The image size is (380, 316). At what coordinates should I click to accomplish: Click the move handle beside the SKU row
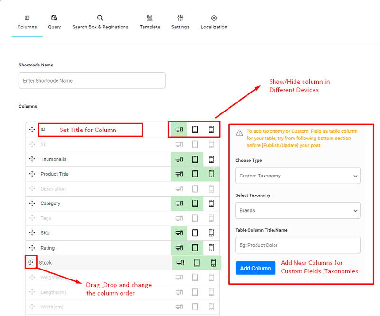[32, 233]
